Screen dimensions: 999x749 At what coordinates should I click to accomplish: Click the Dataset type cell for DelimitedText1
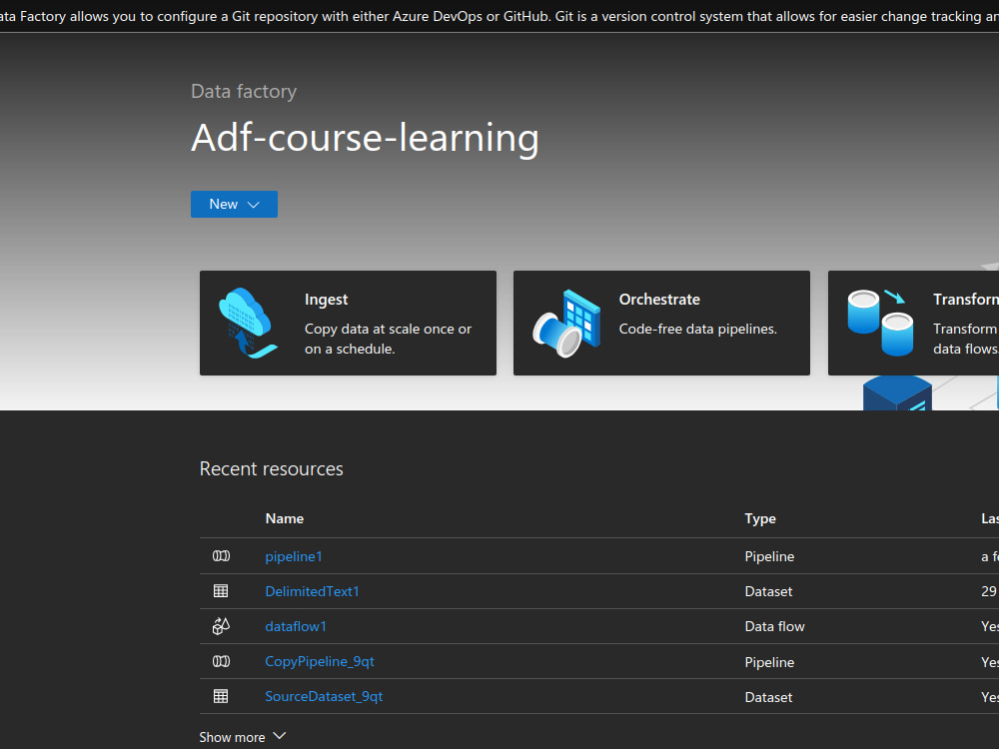768,591
